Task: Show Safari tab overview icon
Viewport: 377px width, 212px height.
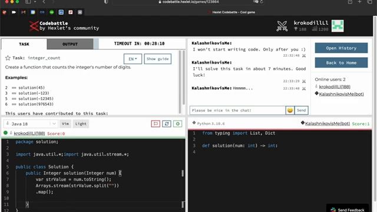Action: pos(369,2)
